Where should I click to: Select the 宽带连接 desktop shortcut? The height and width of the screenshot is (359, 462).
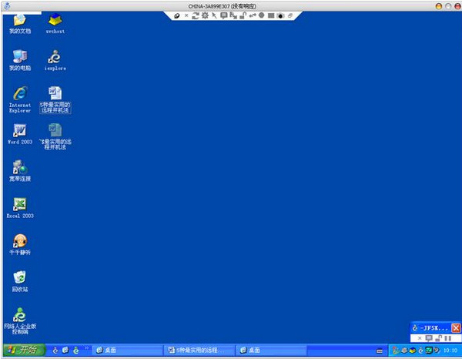coord(20,171)
